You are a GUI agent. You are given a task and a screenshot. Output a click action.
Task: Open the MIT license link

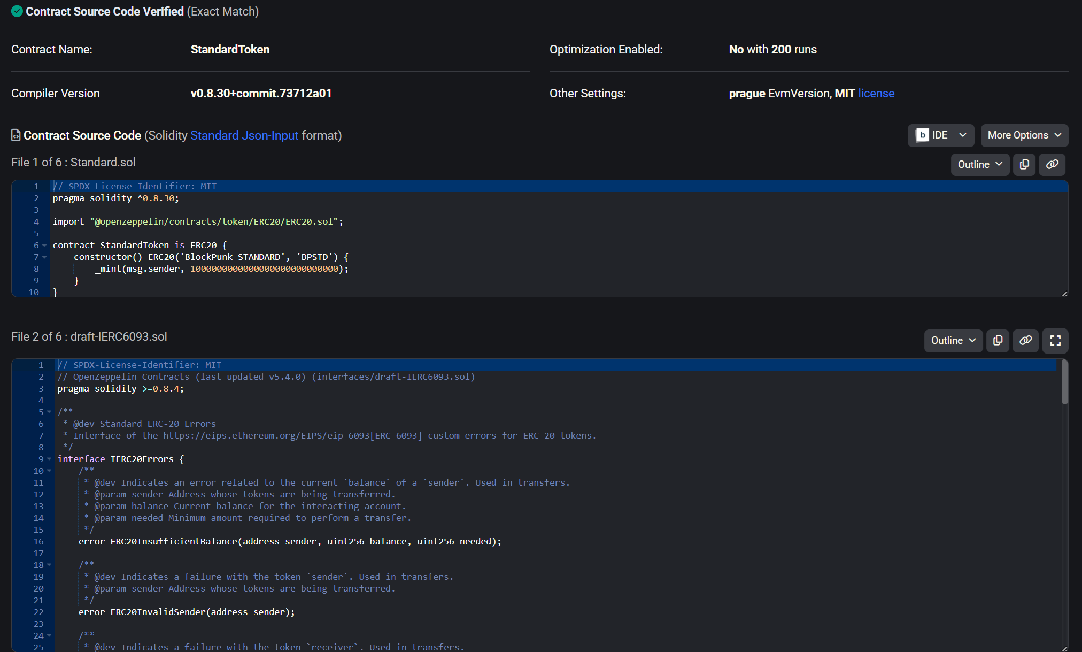pos(876,93)
